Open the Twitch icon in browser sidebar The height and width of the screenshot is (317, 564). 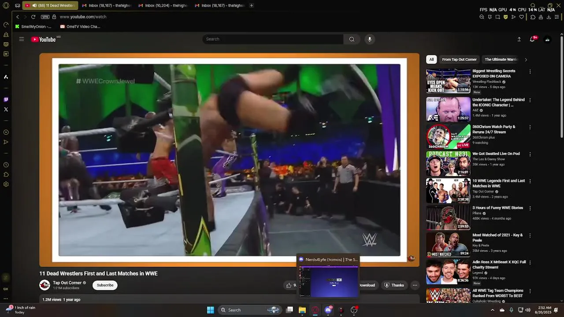(6, 100)
